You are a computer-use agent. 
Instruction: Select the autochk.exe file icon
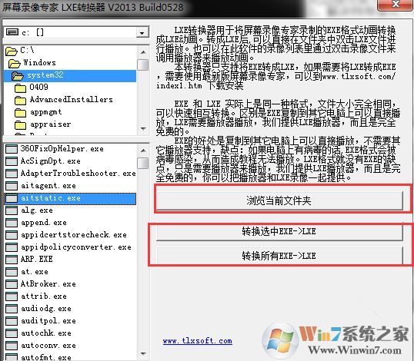pyautogui.click(x=12, y=333)
